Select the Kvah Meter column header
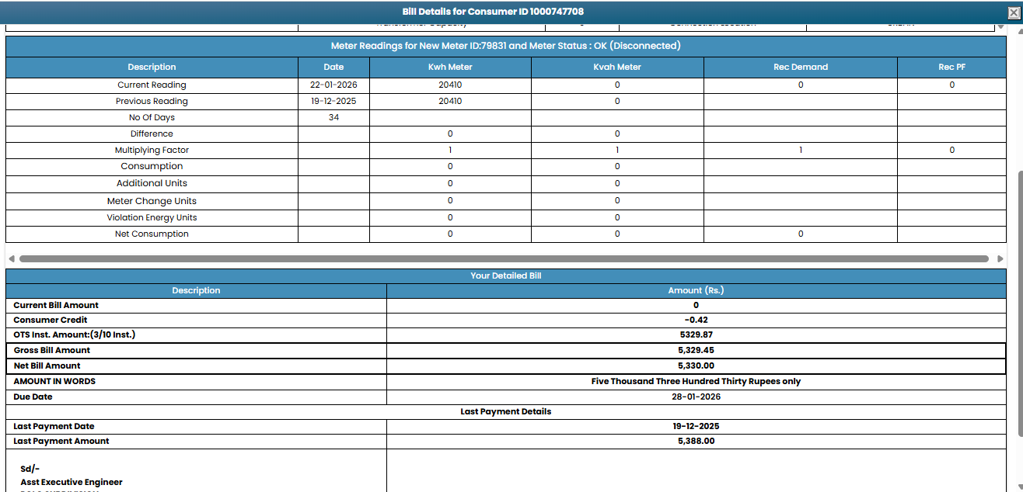1023x492 pixels. (617, 67)
